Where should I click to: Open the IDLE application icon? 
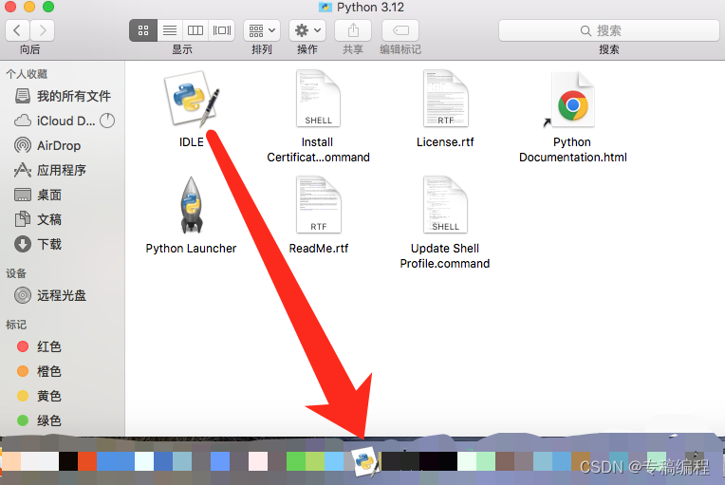(x=192, y=99)
